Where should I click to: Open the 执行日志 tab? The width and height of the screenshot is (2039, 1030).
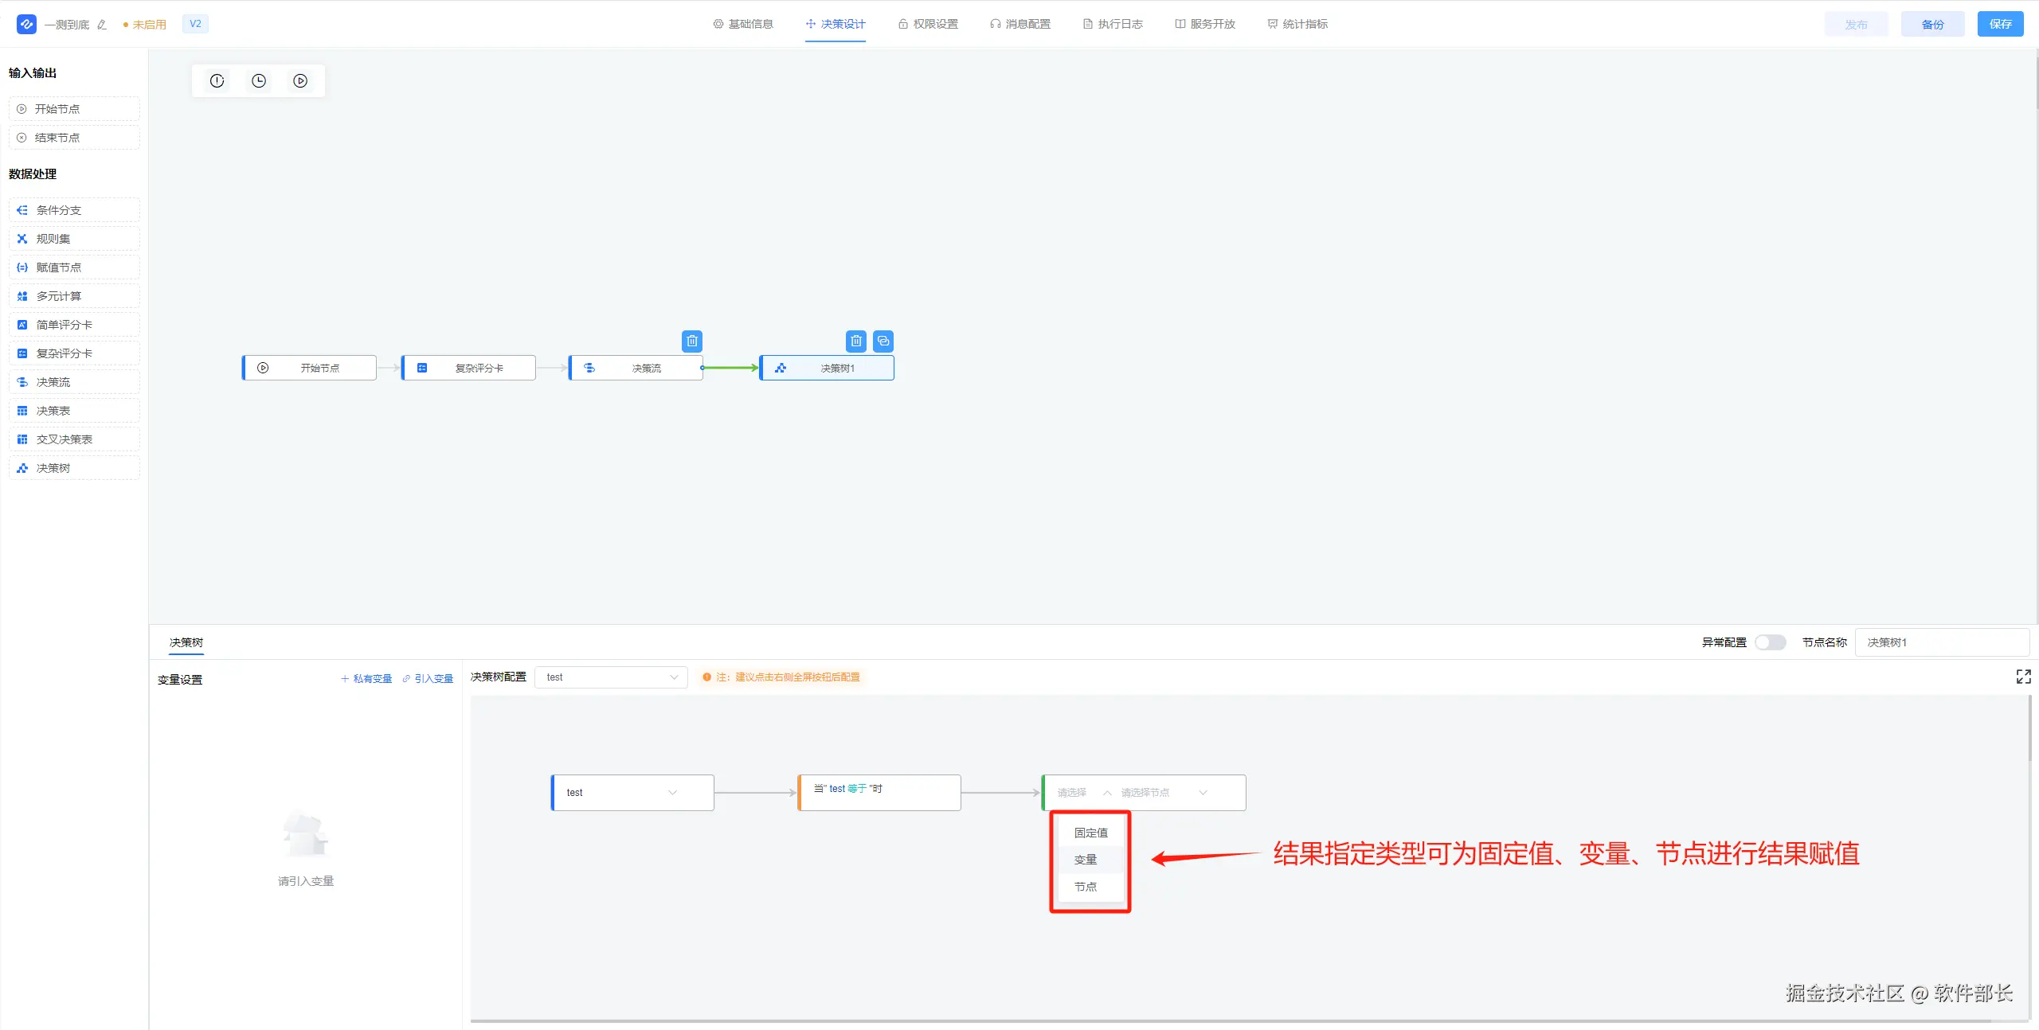click(1113, 24)
